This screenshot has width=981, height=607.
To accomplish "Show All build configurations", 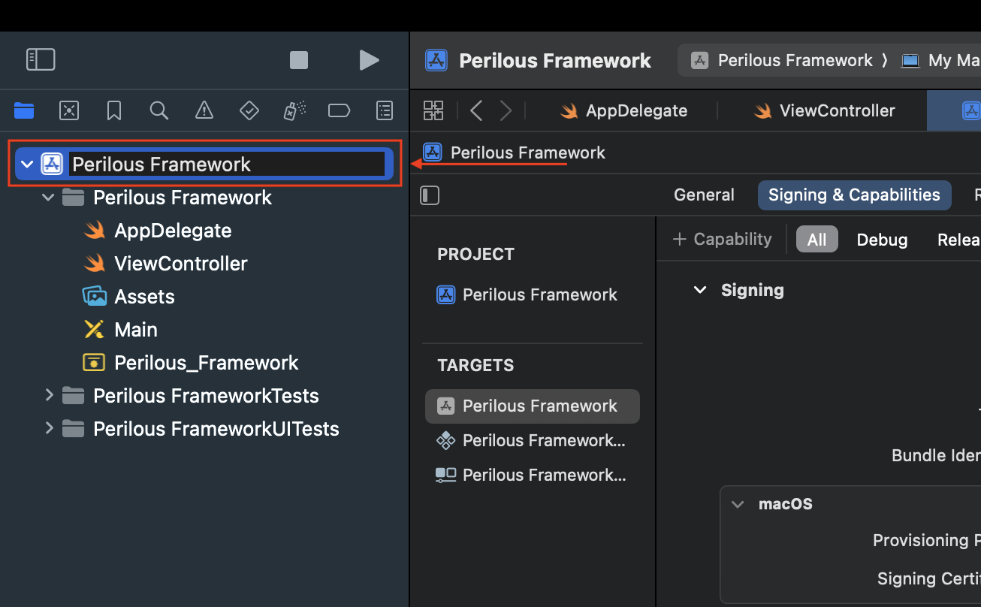I will pyautogui.click(x=816, y=240).
